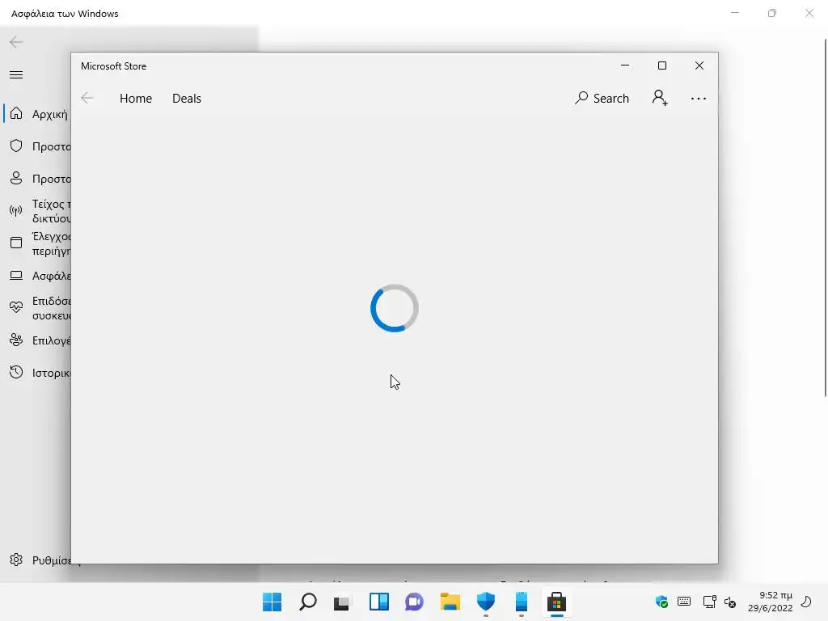Click the sign-in account icon in Microsoft Store
This screenshot has height=621, width=828.
point(660,98)
